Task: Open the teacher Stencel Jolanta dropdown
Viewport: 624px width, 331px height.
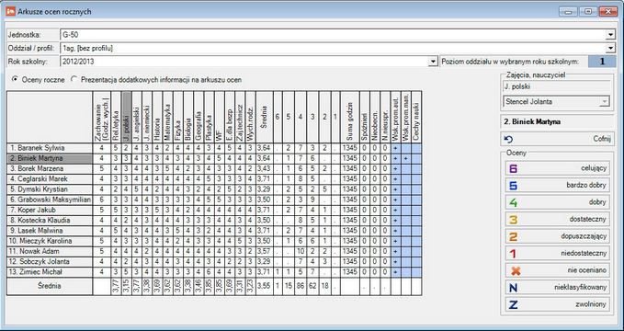Action: (x=605, y=101)
